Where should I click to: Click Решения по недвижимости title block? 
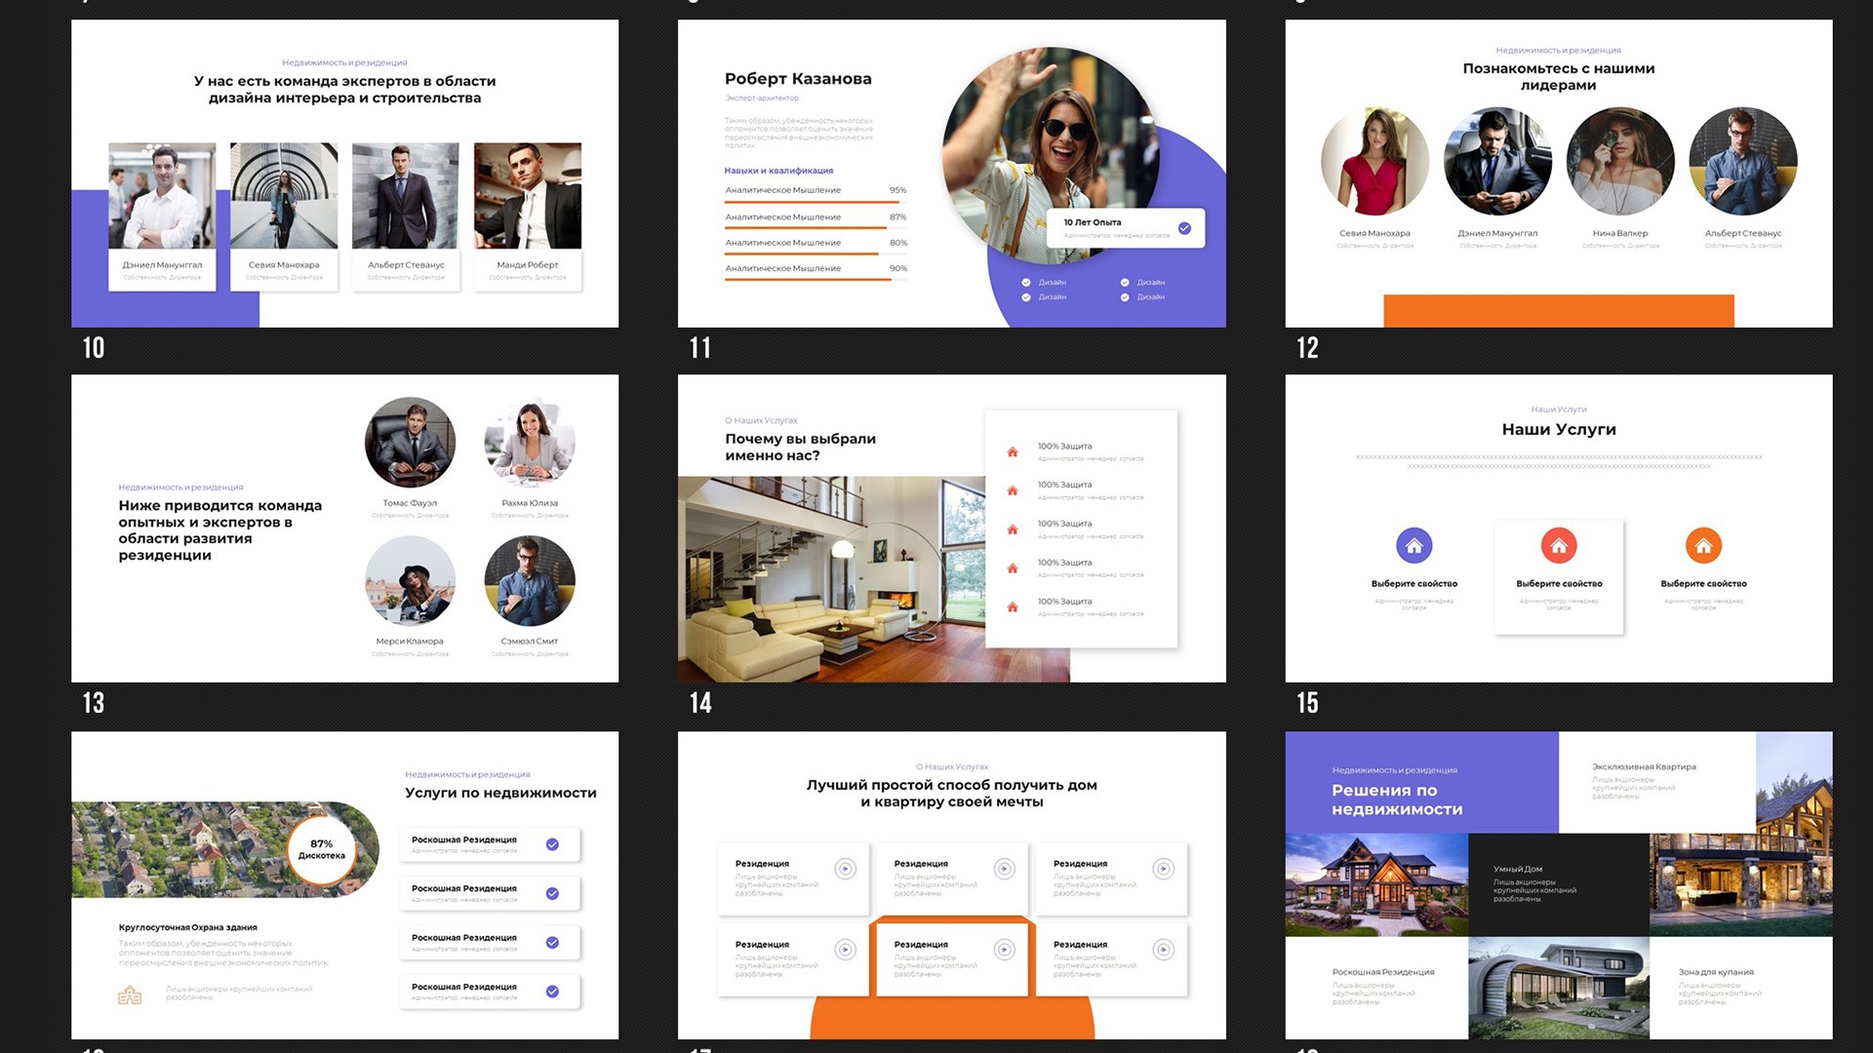(1397, 799)
